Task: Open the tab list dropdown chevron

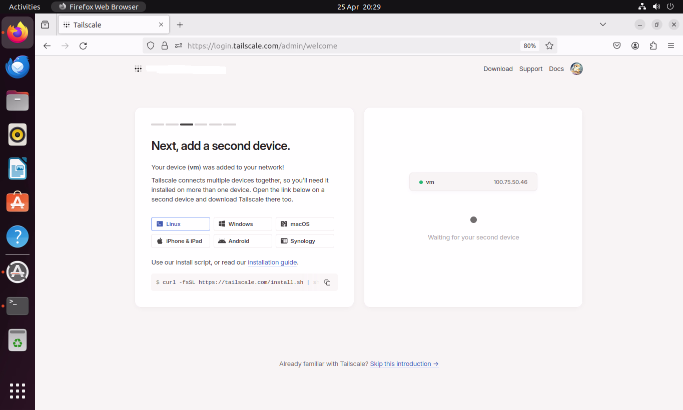Action: (x=602, y=24)
